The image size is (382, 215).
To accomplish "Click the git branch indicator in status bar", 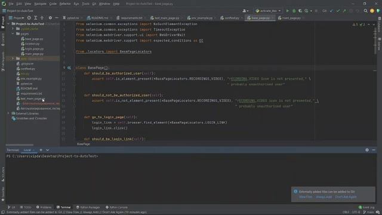I will click(369, 212).
